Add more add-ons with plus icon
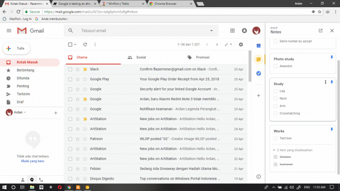The height and width of the screenshot is (191, 340). click(x=258, y=95)
